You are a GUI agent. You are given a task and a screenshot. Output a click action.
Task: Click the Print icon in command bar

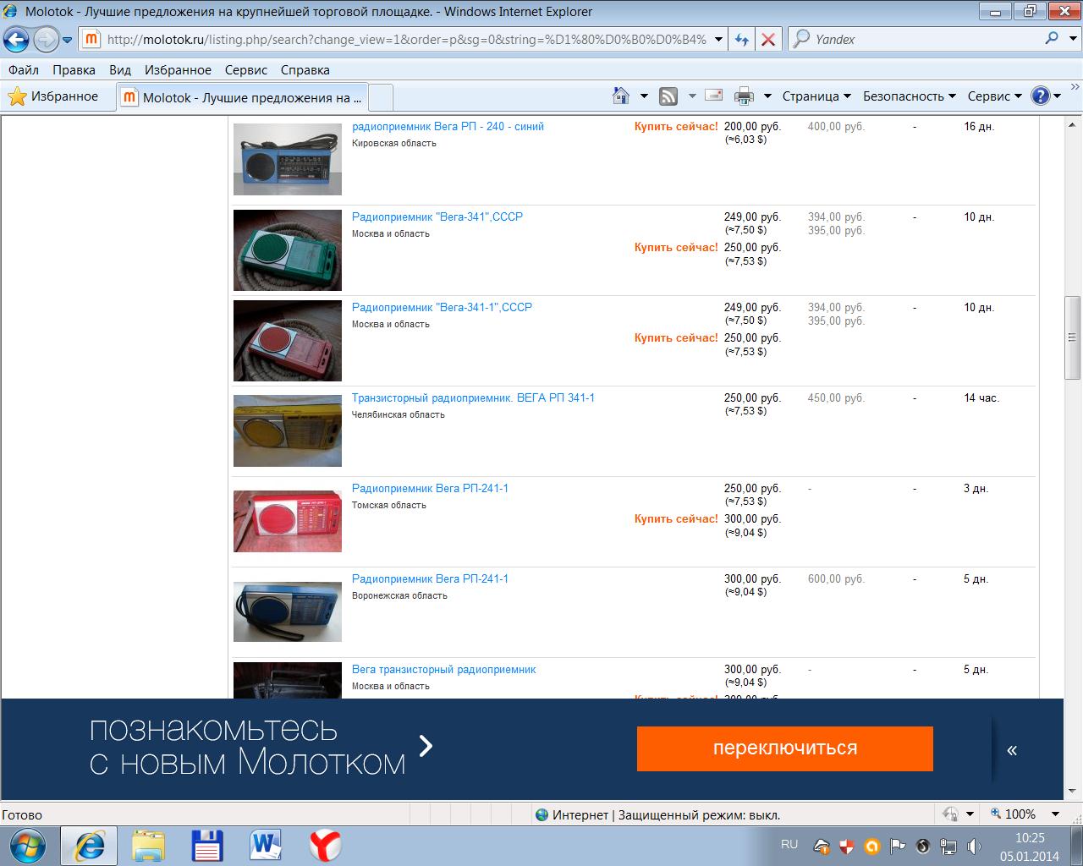tap(744, 96)
